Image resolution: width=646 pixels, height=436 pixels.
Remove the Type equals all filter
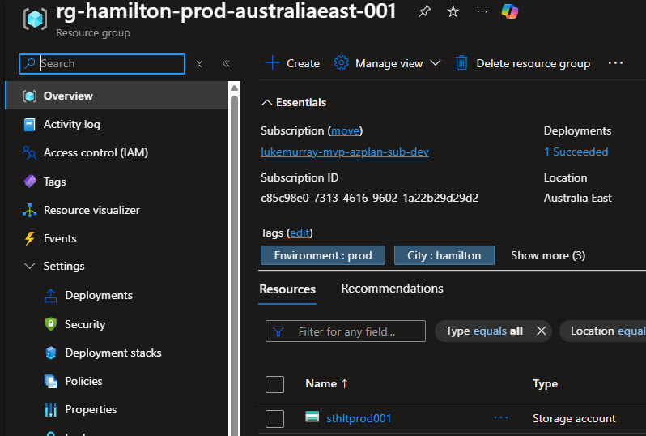click(x=542, y=331)
